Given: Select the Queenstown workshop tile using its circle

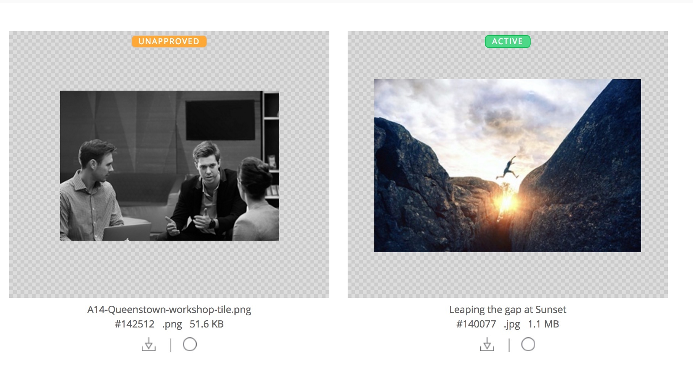Looking at the screenshot, I should coord(190,344).
